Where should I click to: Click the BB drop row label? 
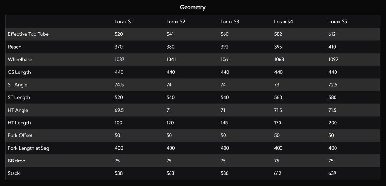tap(16, 161)
